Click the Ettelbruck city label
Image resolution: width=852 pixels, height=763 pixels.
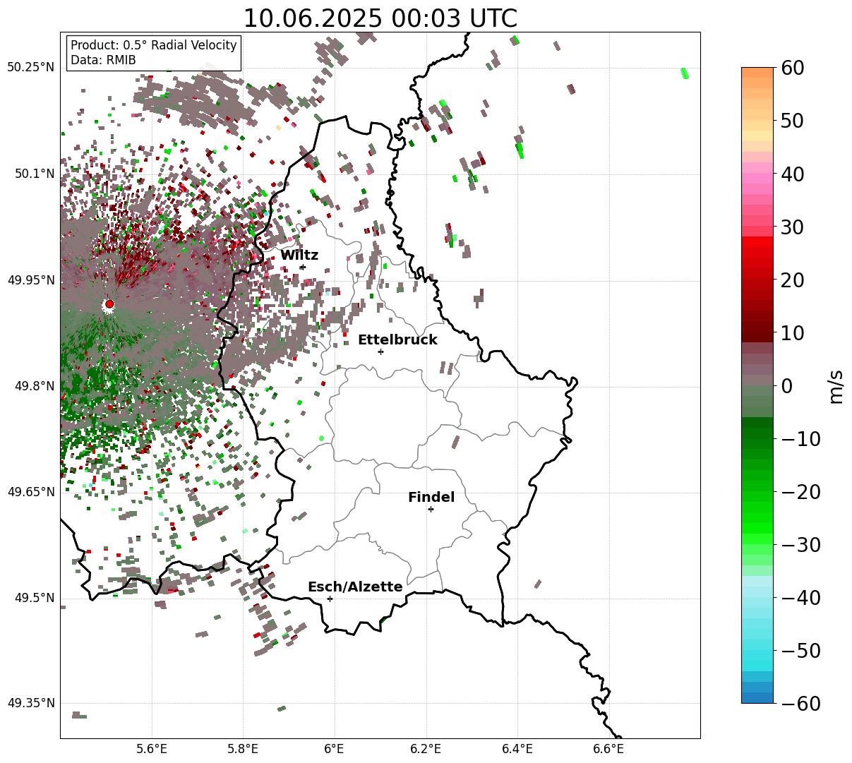pyautogui.click(x=397, y=340)
